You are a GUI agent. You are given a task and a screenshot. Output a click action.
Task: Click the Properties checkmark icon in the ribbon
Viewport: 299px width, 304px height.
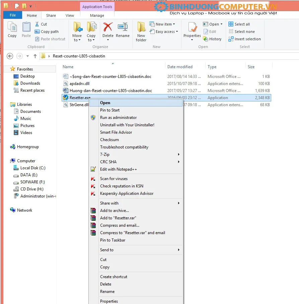[192, 27]
